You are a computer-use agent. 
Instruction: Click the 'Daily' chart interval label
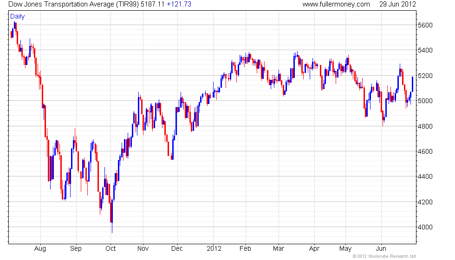click(x=18, y=17)
